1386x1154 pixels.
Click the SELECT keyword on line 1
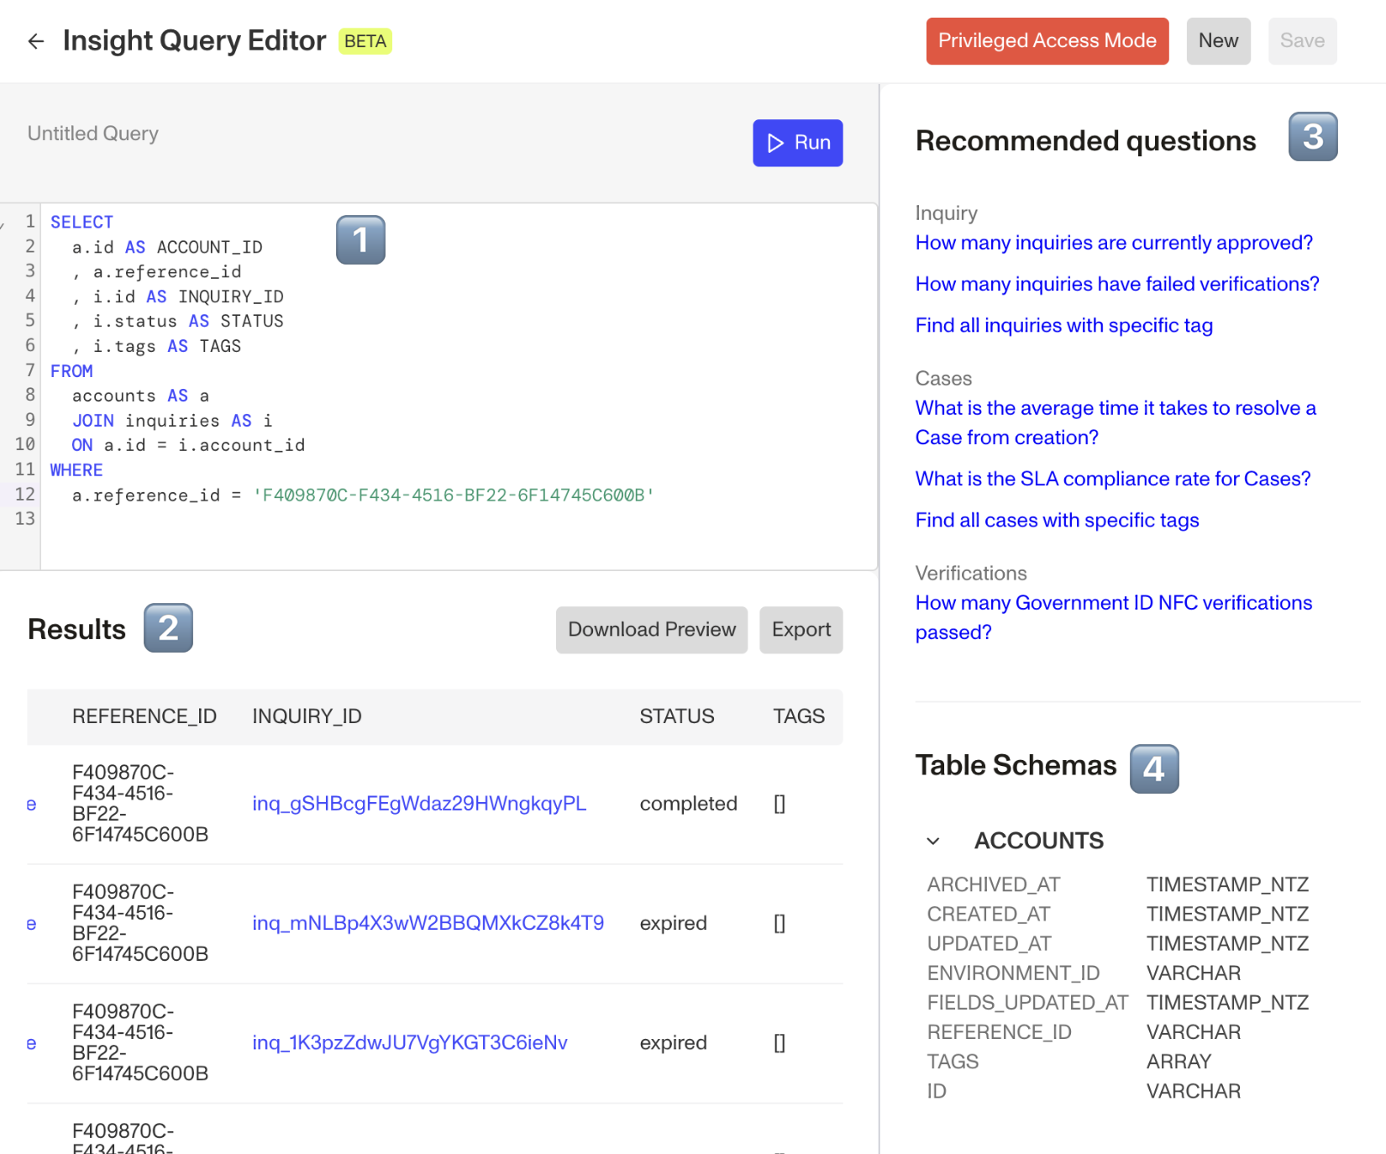[81, 222]
